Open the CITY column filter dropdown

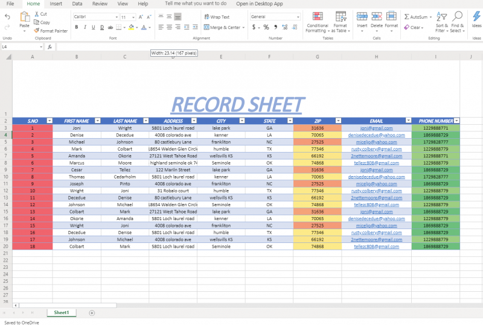(x=241, y=121)
